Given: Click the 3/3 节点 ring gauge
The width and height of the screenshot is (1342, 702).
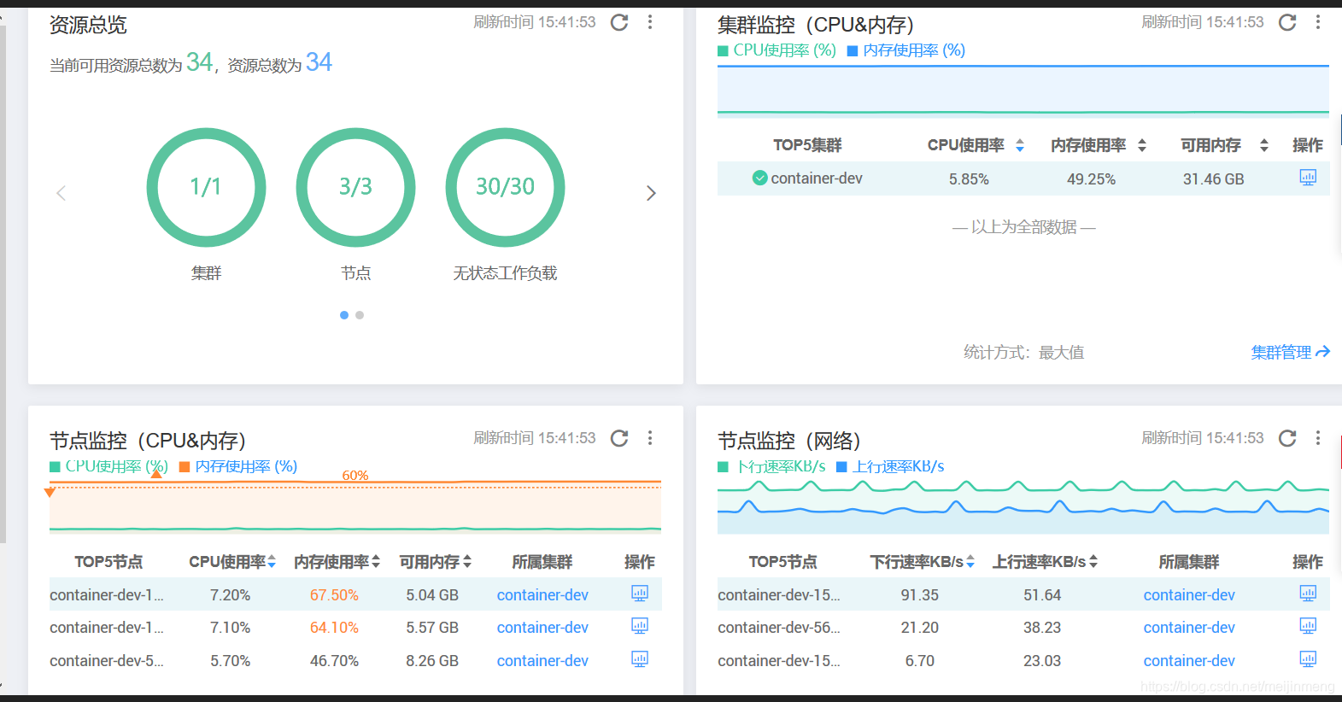Looking at the screenshot, I should point(355,187).
